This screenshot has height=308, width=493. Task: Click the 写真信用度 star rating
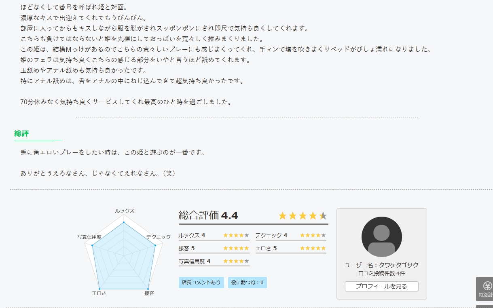pos(236,261)
